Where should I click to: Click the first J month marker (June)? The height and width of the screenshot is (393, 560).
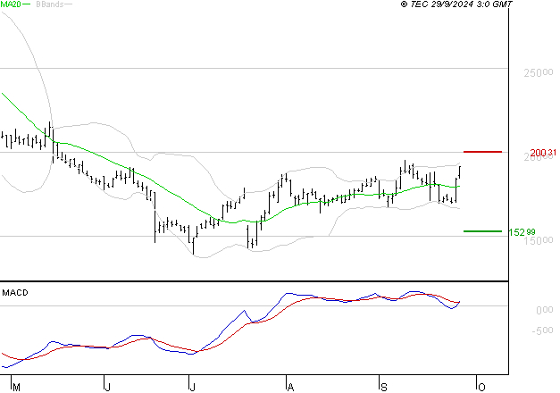[x=107, y=388]
